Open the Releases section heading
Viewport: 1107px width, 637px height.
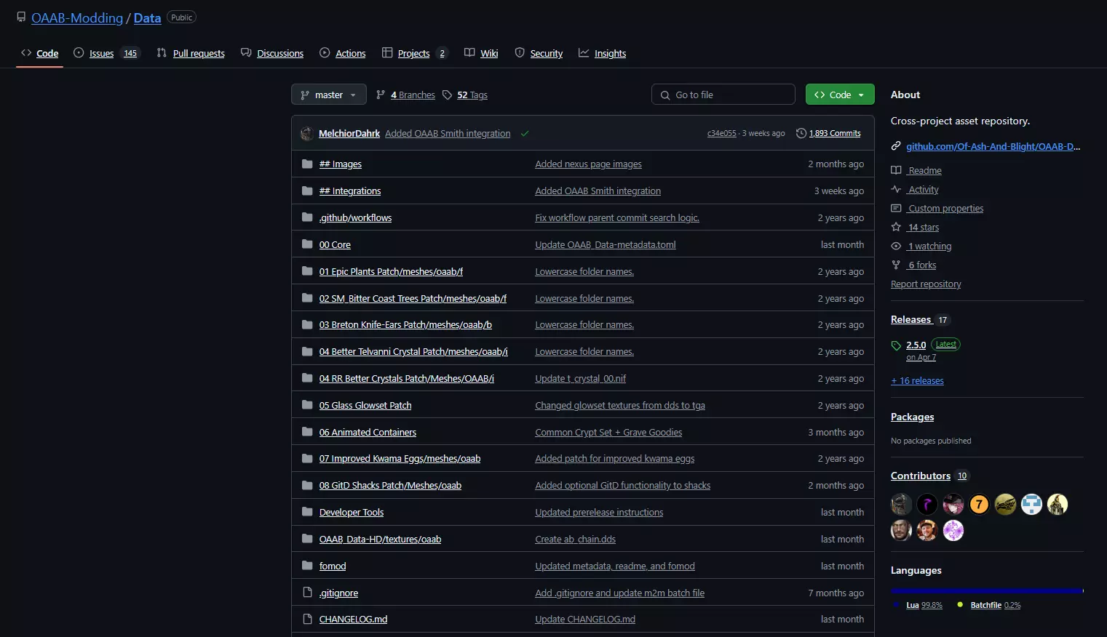click(911, 320)
